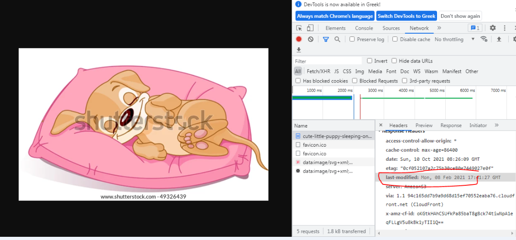
Task: Click the 2000 ms timeline overview marker
Action: (x=345, y=90)
